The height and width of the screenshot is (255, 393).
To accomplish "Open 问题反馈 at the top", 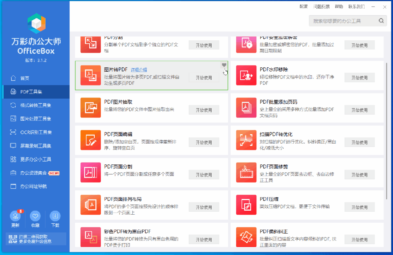I will click(x=321, y=7).
